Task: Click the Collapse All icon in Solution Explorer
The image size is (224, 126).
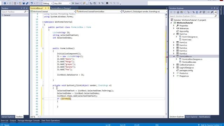Action: 201,12
